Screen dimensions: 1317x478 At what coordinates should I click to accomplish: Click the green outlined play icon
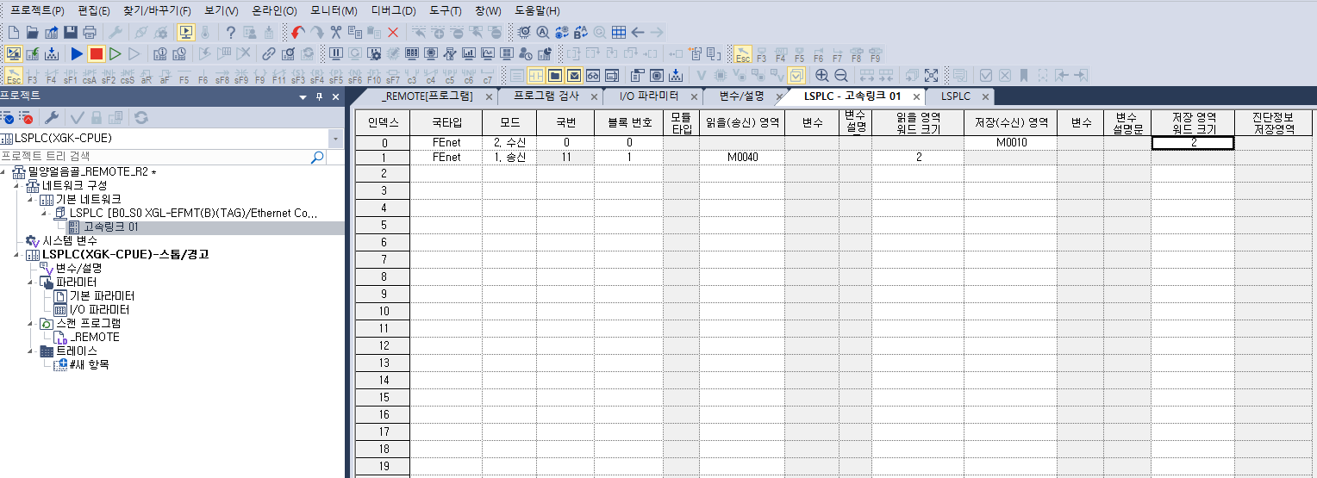[115, 54]
